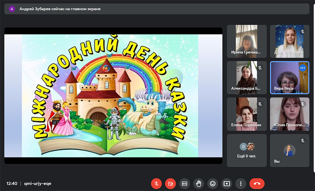Leave the call with the red hang-up button
The image size is (315, 191).
click(x=257, y=183)
